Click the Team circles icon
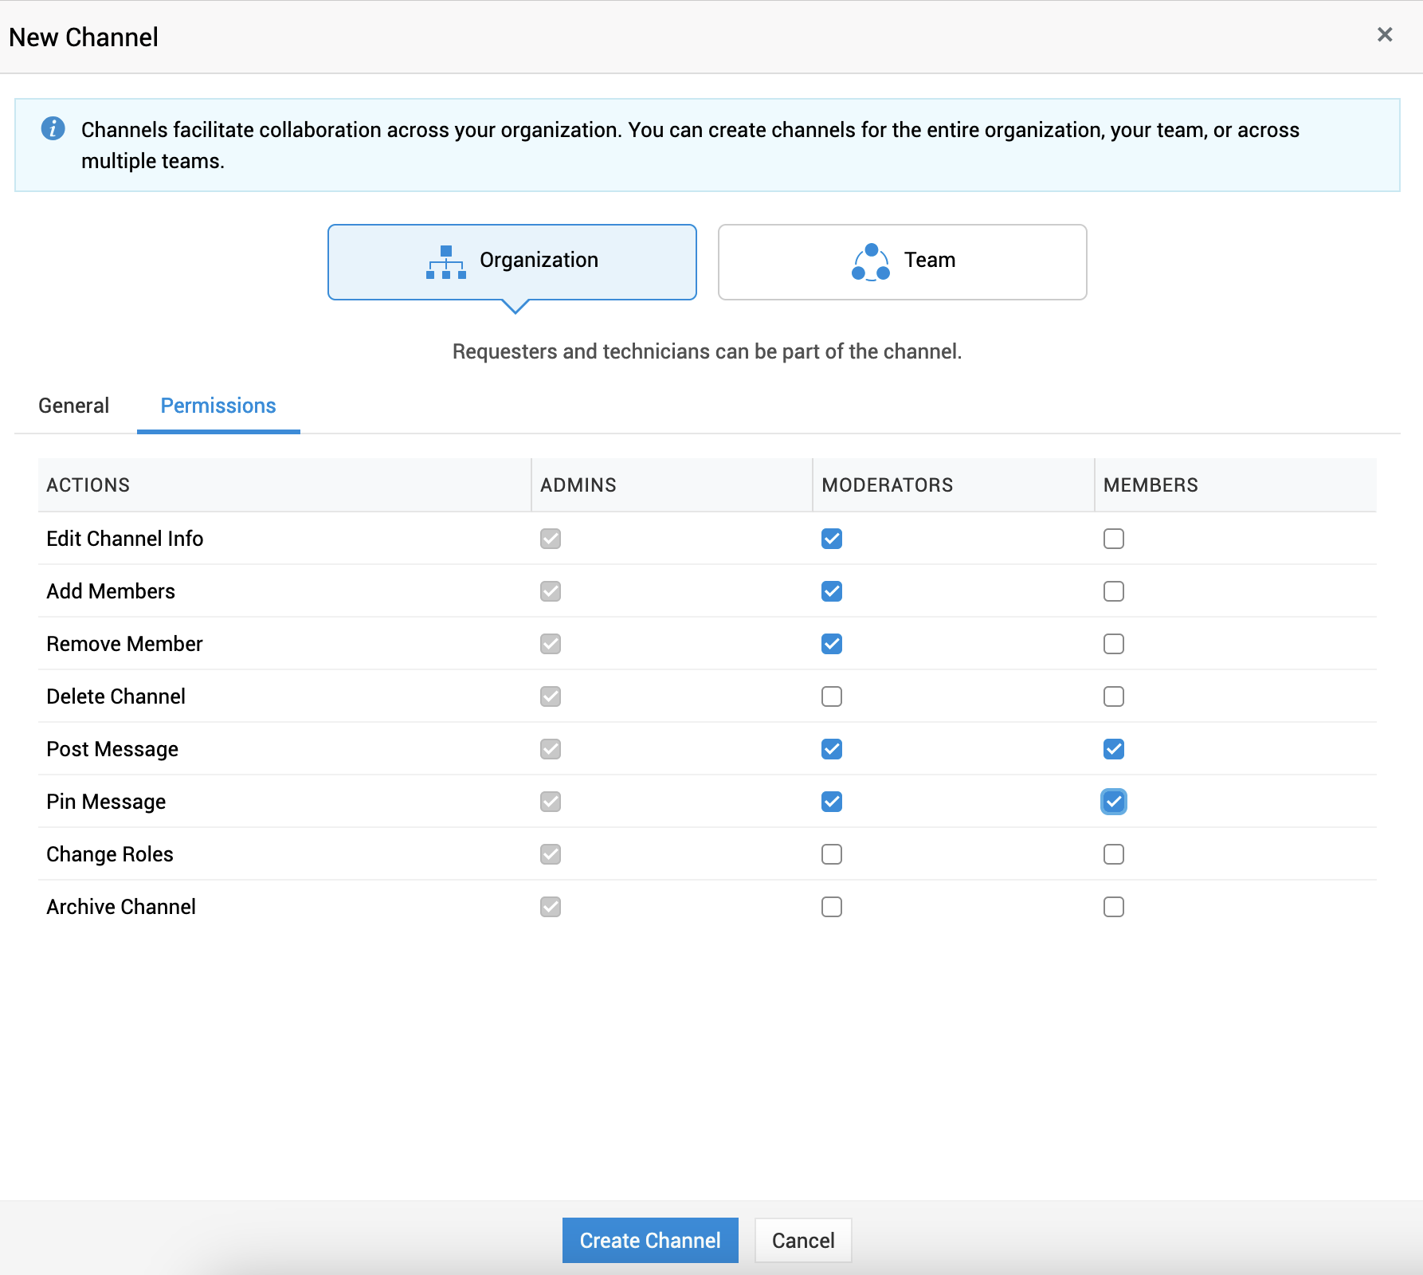Viewport: 1423px width, 1275px height. 871,262
